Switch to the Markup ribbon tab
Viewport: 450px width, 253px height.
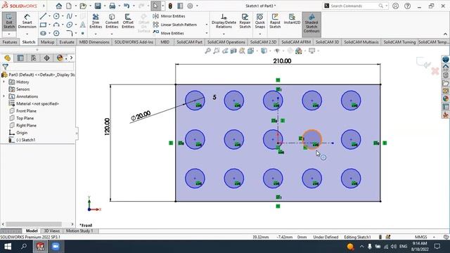(47, 42)
